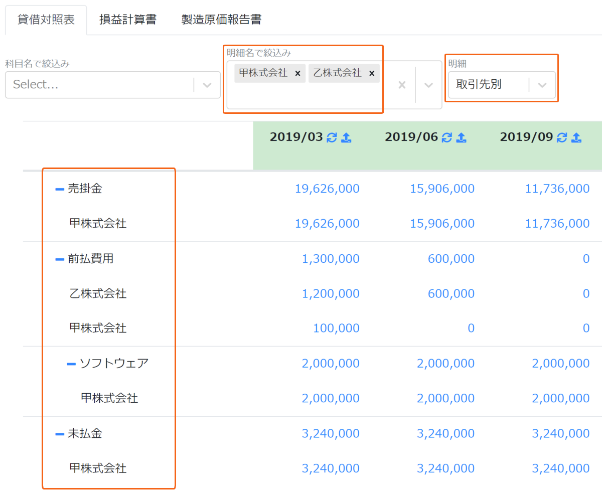Open the 取引先別 明細 dropdown
Screen dimensions: 602x493
point(502,85)
